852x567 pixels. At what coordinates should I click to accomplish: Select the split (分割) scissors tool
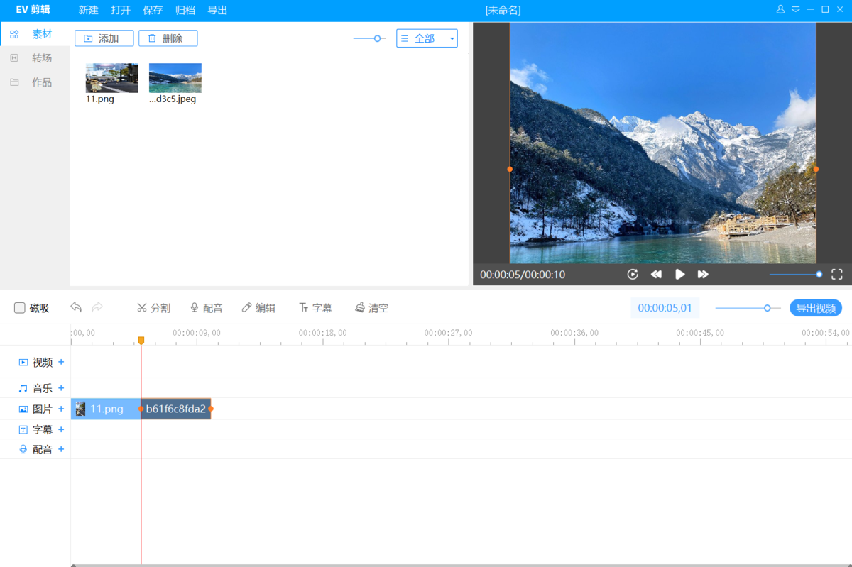[x=153, y=308]
